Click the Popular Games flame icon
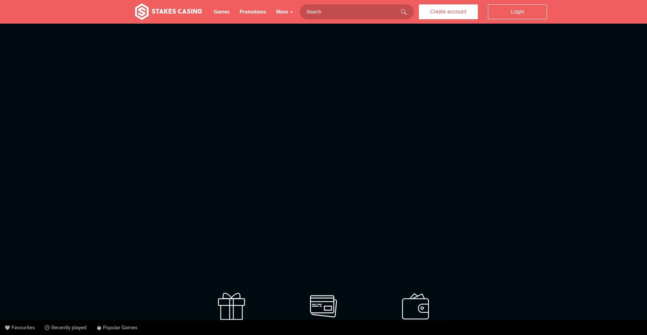The width and height of the screenshot is (647, 335). [x=99, y=328]
